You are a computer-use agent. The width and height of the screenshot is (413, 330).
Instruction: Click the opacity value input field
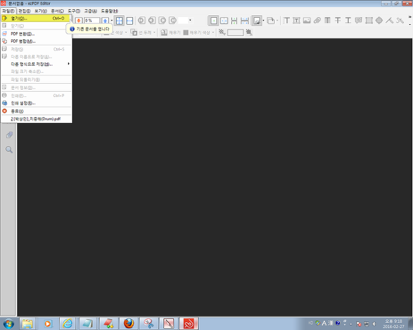[x=235, y=32]
